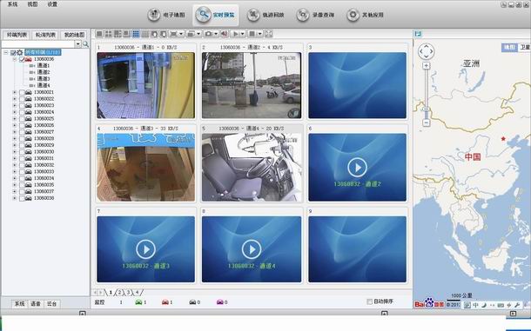
Task: Switch to the 我的地图 tab
Action: pos(74,35)
